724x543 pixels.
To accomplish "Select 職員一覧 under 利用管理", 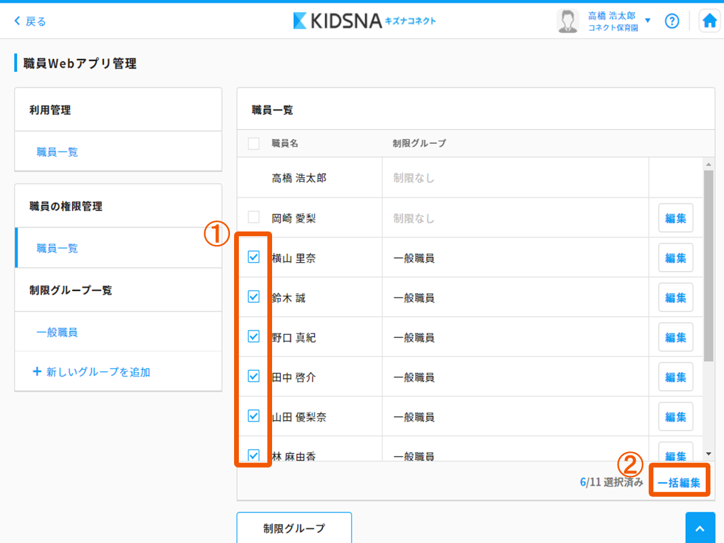I will click(x=58, y=152).
